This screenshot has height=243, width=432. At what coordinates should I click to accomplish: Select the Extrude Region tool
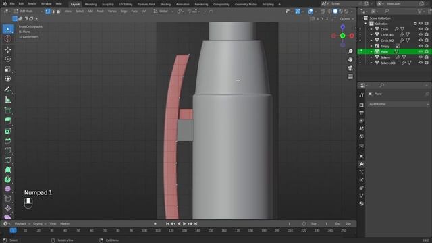pyautogui.click(x=7, y=121)
